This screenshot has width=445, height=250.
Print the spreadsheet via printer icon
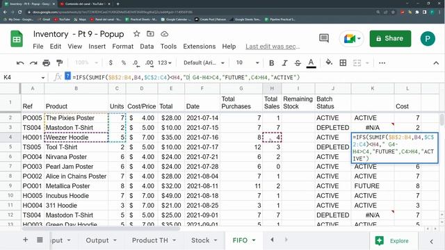(x=47, y=63)
